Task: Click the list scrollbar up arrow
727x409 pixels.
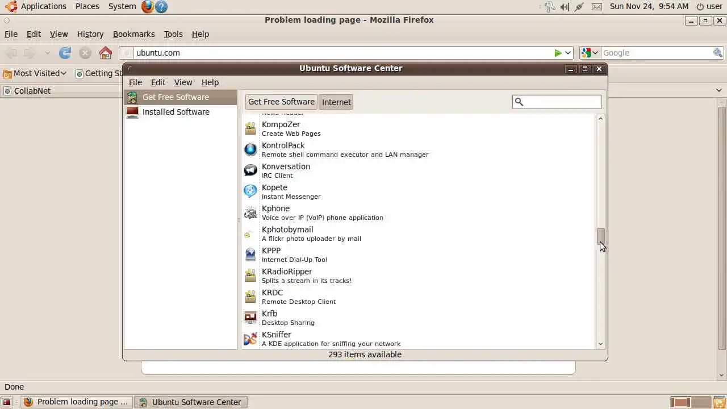Action: 601,118
